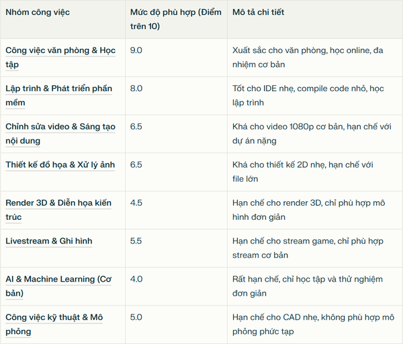Screen dimensions: 403x344
Task: Click the 4.0 score for AI row
Action: [x=136, y=279]
